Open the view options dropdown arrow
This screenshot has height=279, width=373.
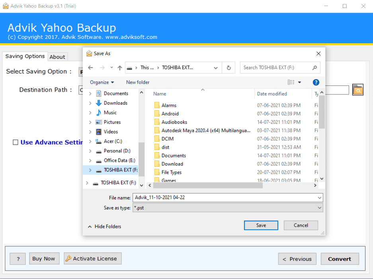299,82
